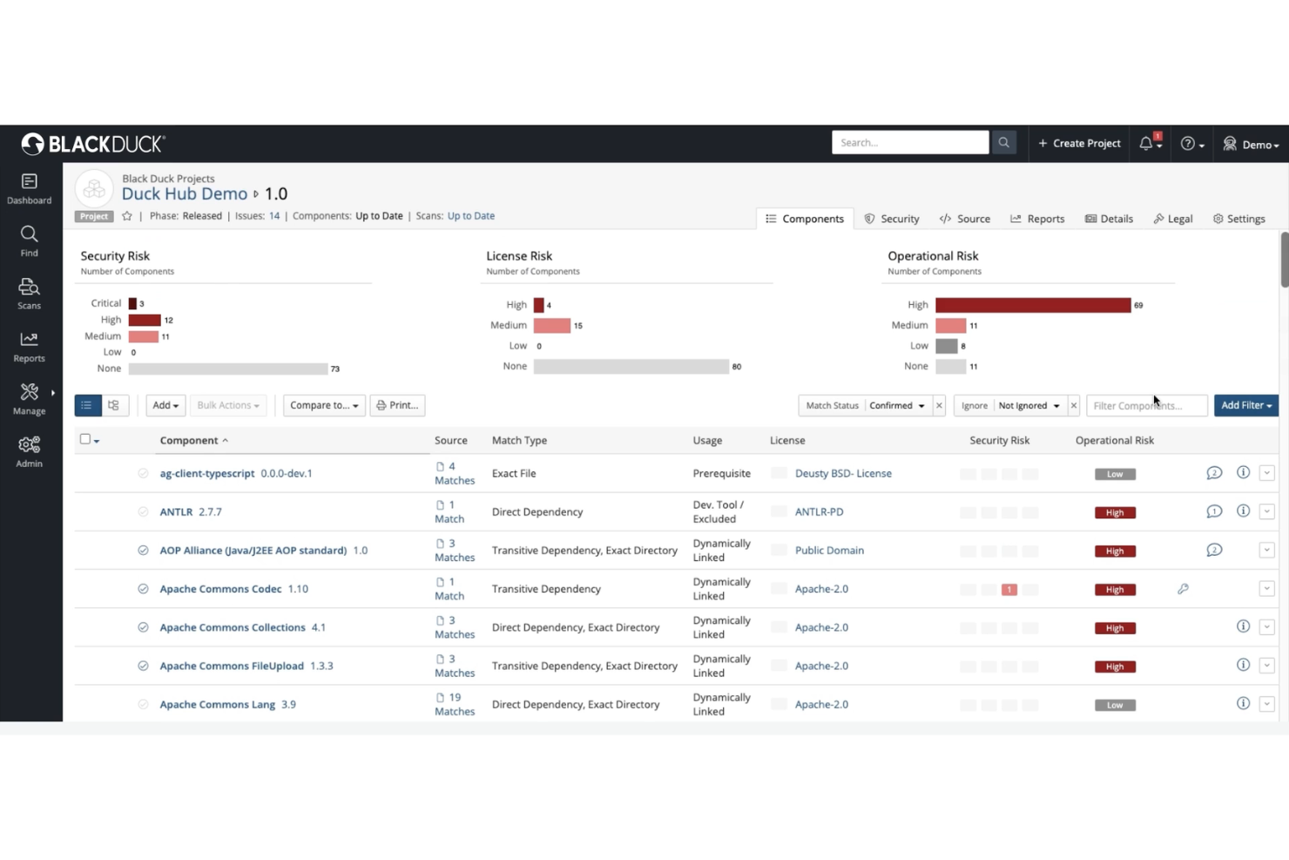The width and height of the screenshot is (1289, 860).
Task: Toggle review status of ANTLR
Action: 143,511
